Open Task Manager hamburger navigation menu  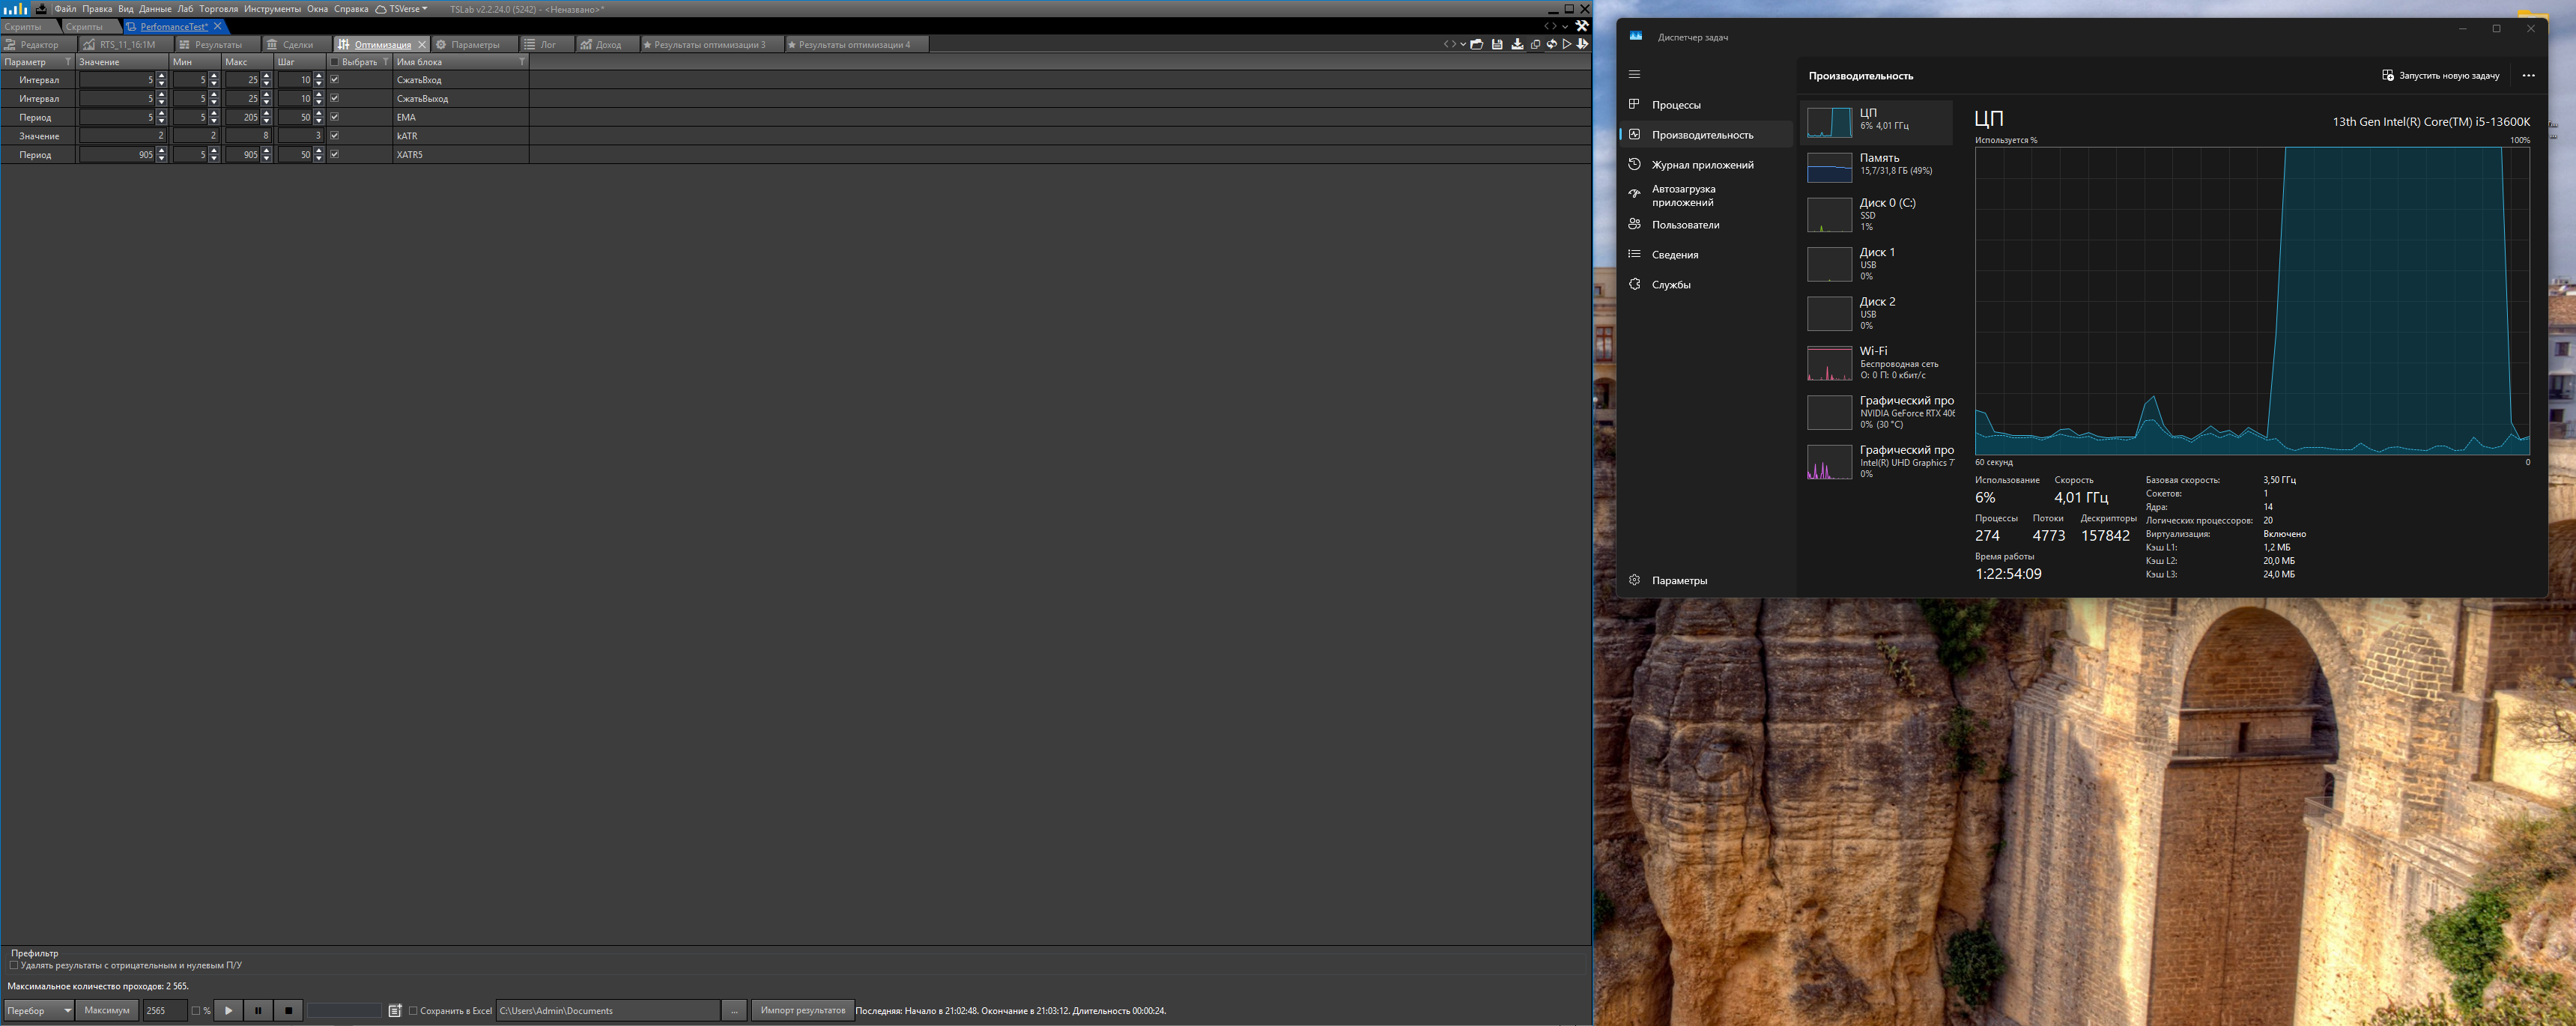[1634, 74]
